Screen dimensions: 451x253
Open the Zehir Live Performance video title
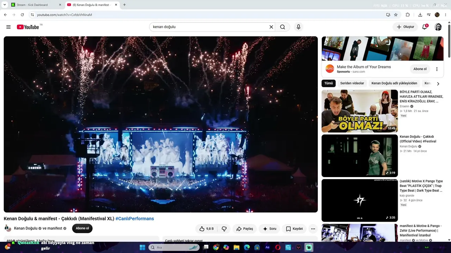pos(421,231)
